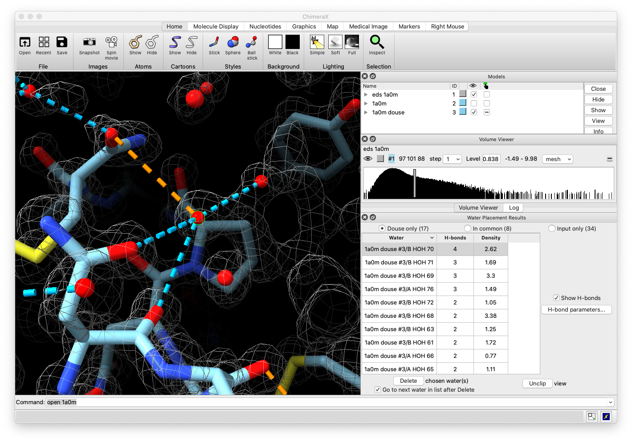This screenshot has height=442, width=632.
Task: Set background to Black
Action: tap(293, 43)
